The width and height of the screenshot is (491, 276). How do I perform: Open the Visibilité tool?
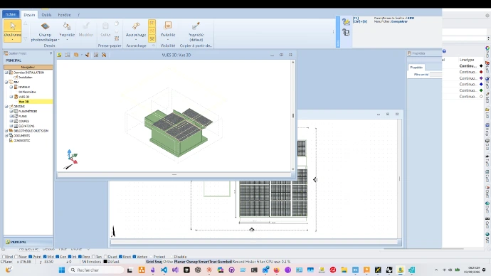coord(167,30)
